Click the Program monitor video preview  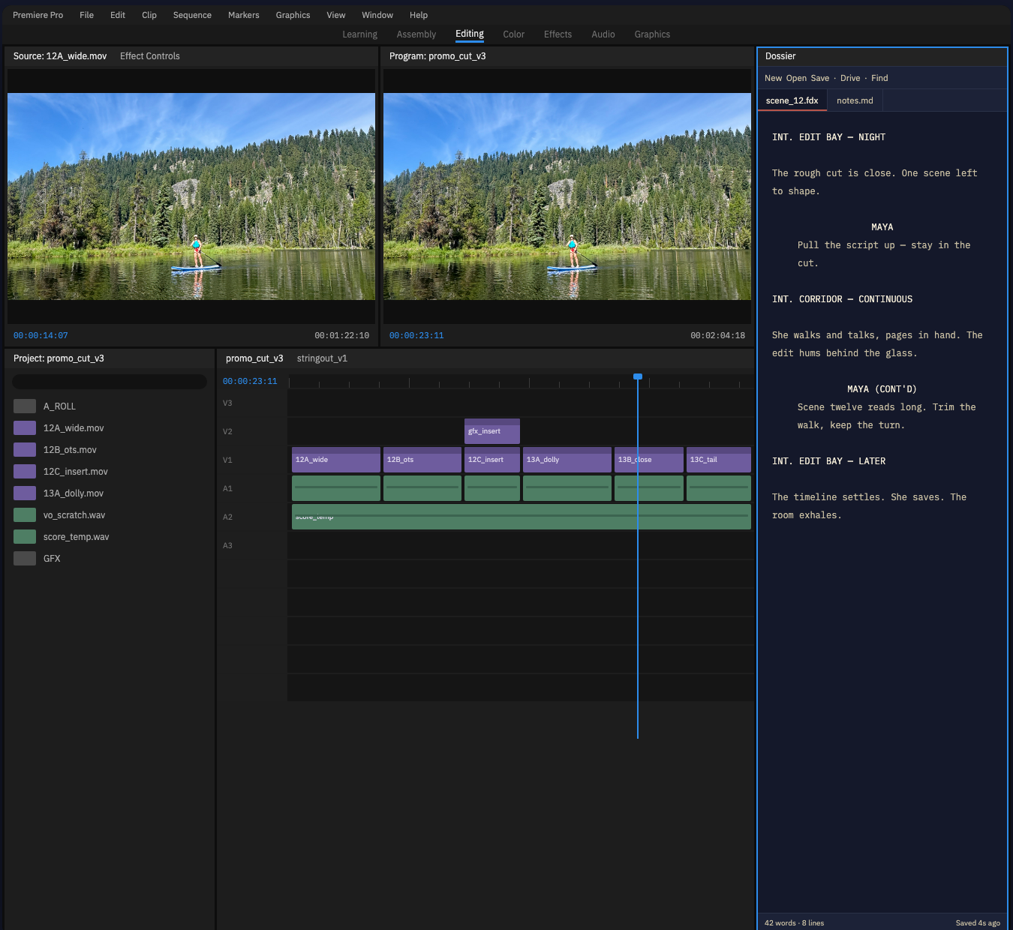(567, 196)
